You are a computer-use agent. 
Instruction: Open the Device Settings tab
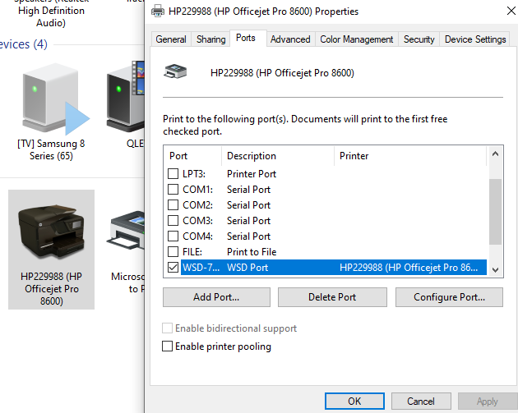tap(475, 39)
